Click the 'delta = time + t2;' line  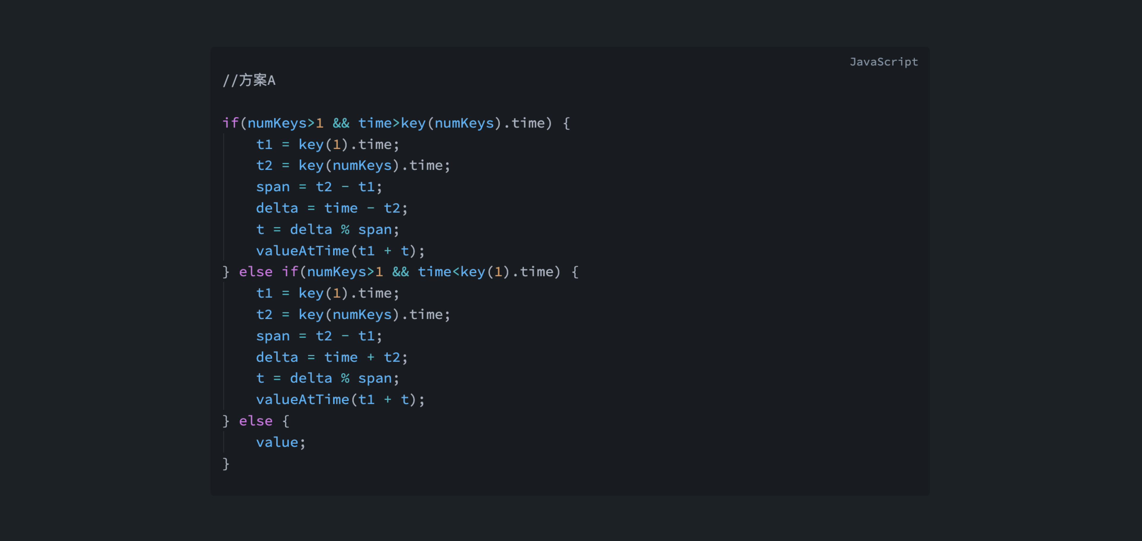tap(332, 357)
